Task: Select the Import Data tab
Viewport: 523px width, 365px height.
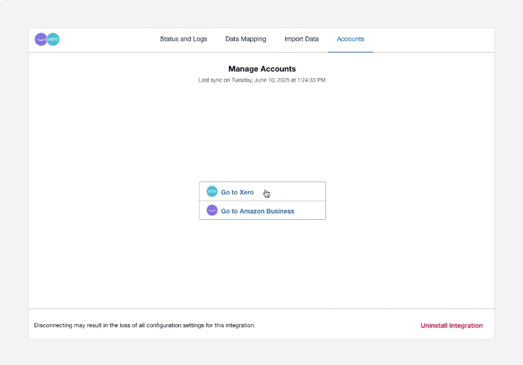Action: click(301, 39)
